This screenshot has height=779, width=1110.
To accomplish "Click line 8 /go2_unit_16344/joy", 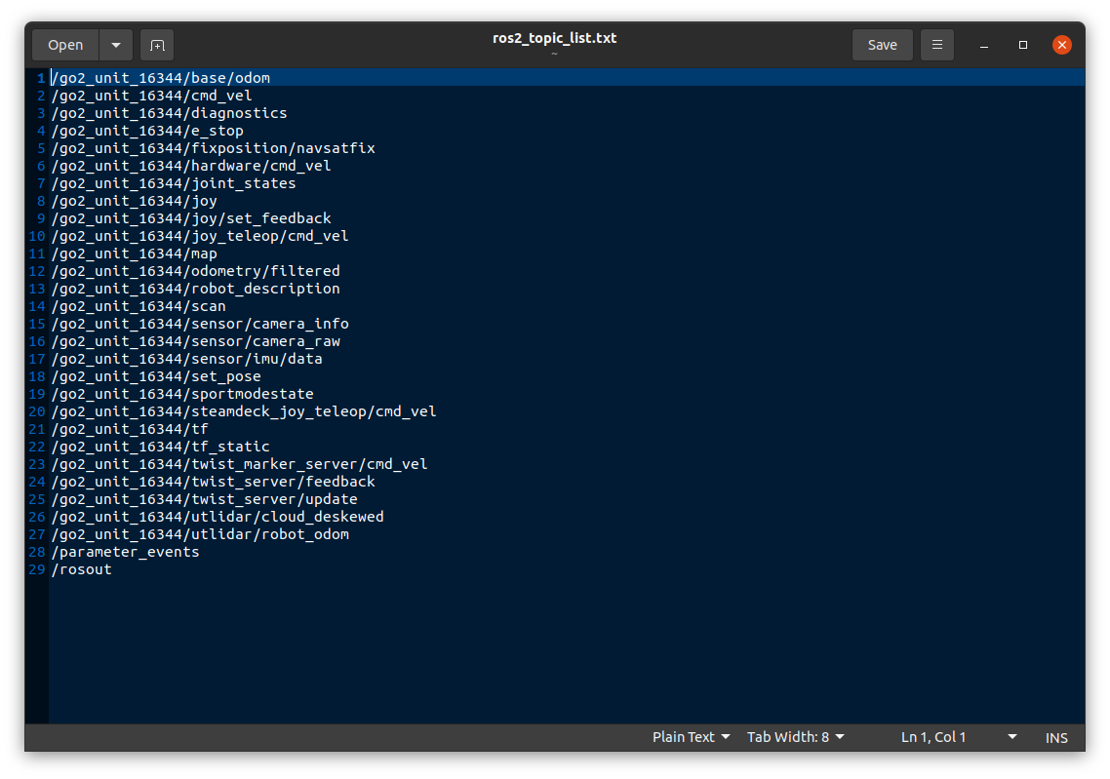I will [135, 201].
